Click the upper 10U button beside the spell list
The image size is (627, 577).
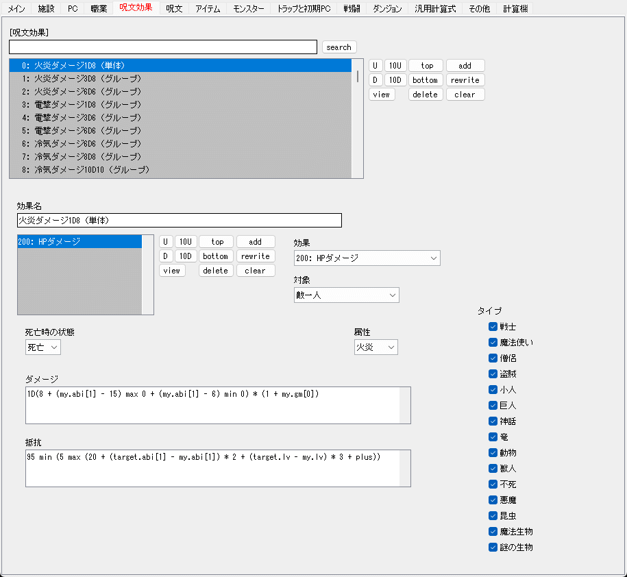pos(395,66)
